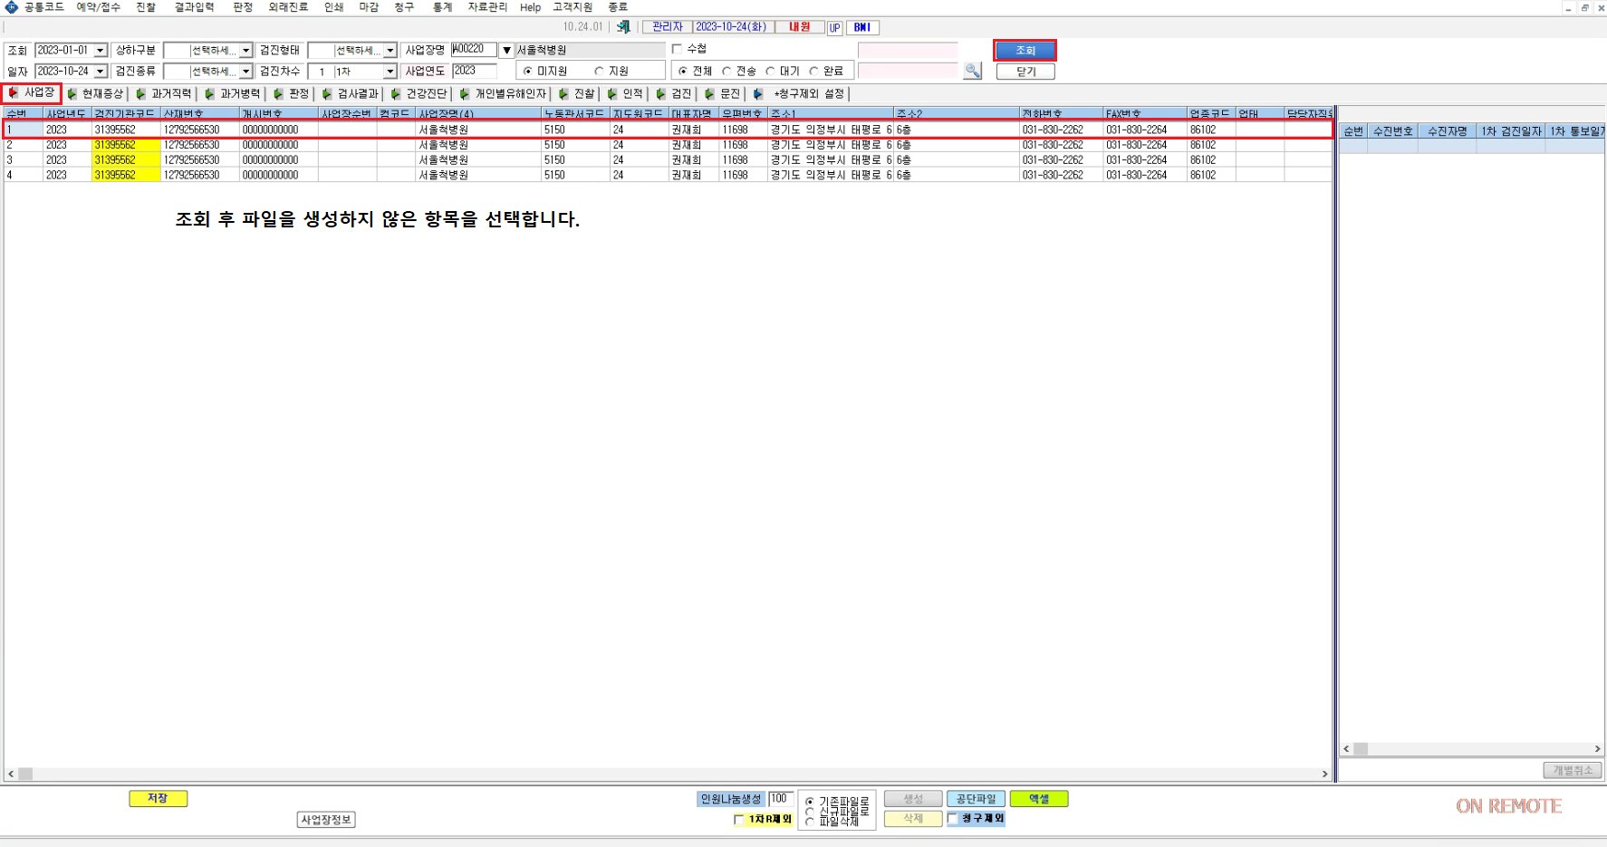The image size is (1607, 847).
Task: Open the 문진 flag tab
Action: tap(722, 93)
